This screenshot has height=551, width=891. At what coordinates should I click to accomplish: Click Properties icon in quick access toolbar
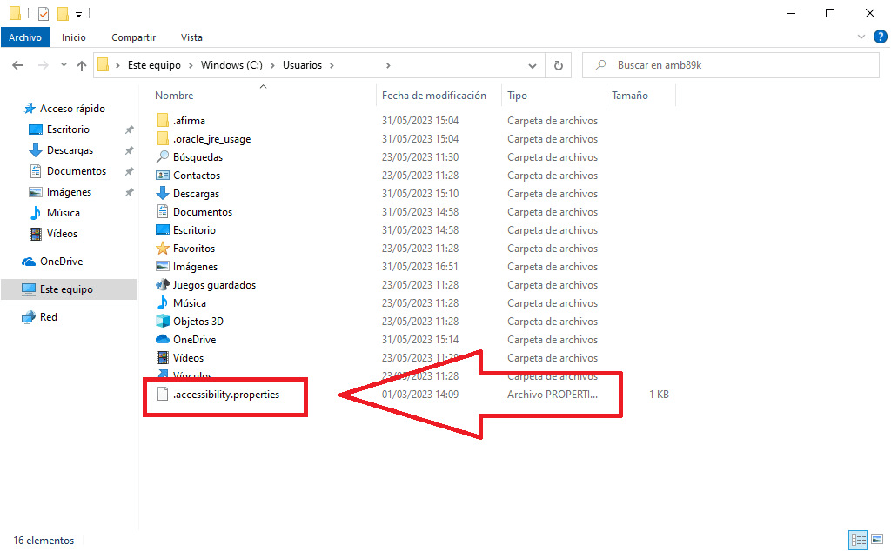[44, 14]
